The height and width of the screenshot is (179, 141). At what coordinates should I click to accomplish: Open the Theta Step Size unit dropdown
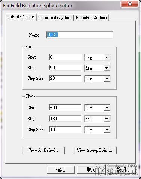(x=97, y=130)
